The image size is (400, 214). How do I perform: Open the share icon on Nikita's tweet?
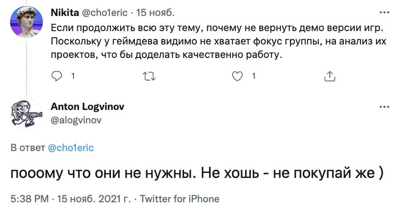coord(330,76)
